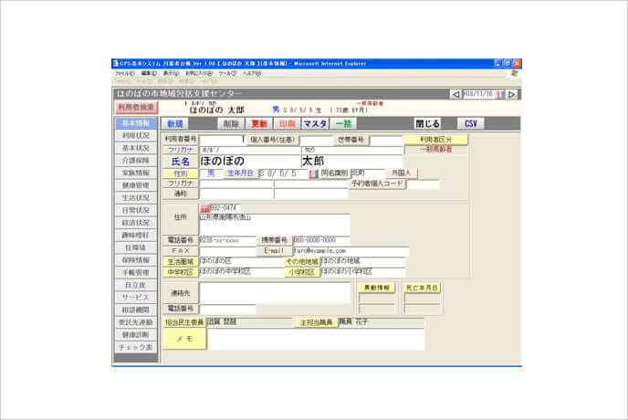The image size is (628, 420).
Task: Open calendar icon next to birthdate field
Action: tap(313, 173)
